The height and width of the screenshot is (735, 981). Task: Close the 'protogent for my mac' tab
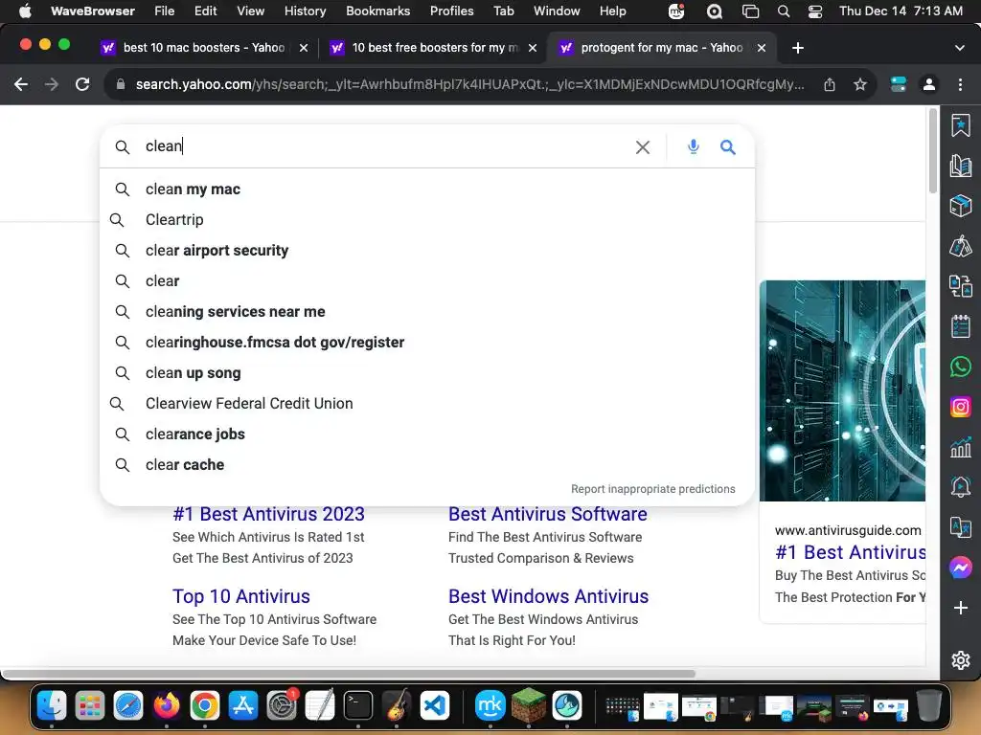coord(762,48)
